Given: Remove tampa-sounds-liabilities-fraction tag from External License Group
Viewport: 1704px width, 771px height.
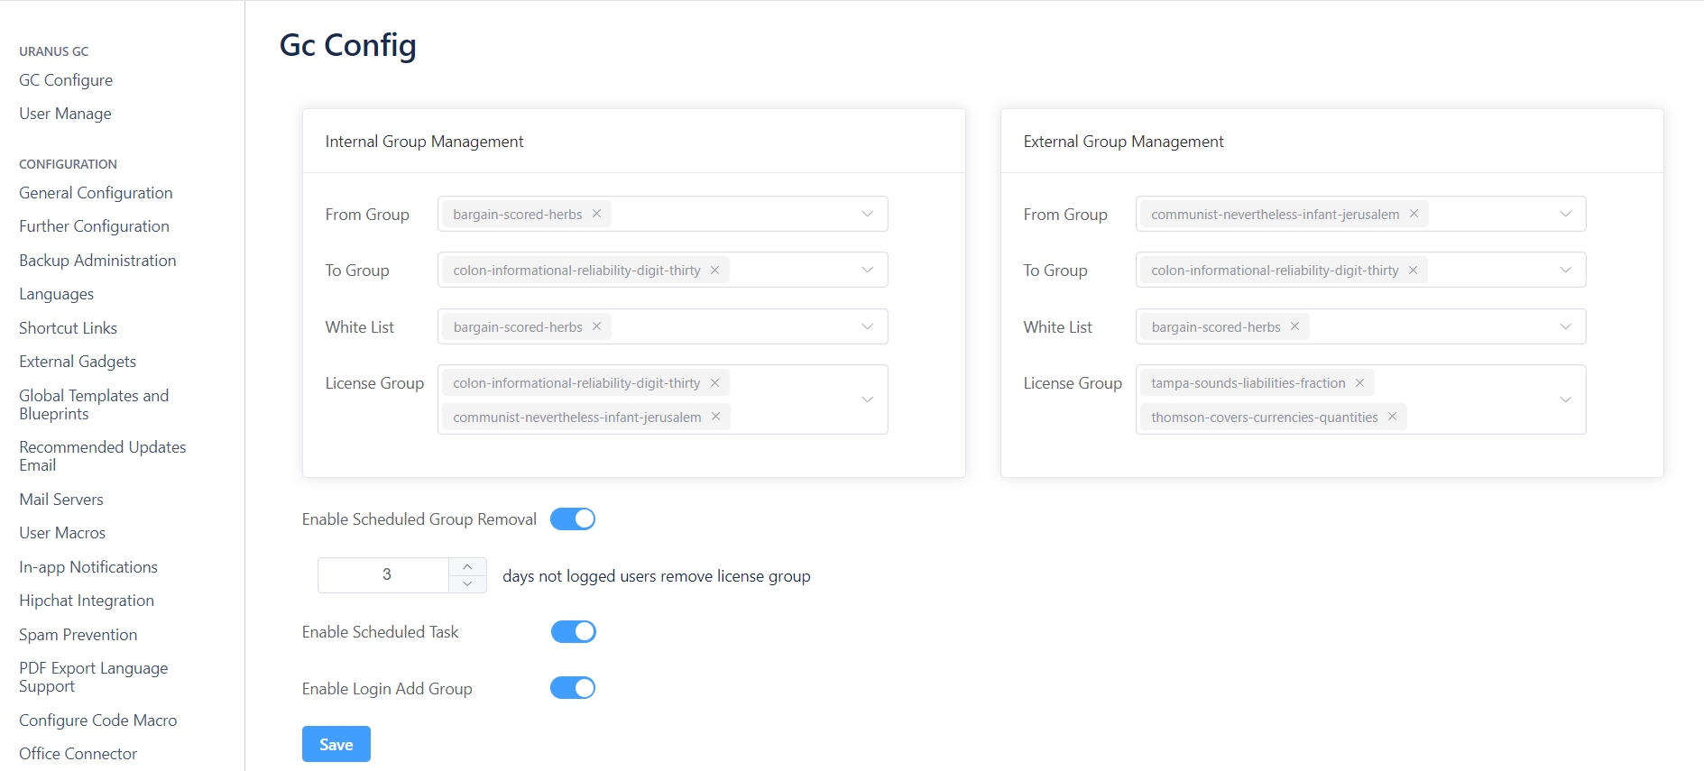Looking at the screenshot, I should (1359, 382).
